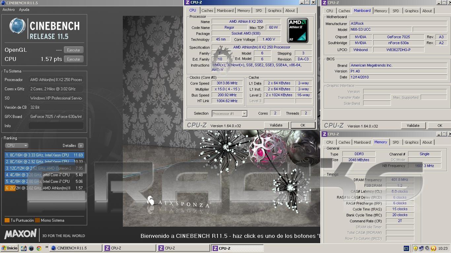Viewport: 451px width, 253px height.
Task: Click the DRAM Frequency value 401.8 MHz
Action: (x=400, y=180)
